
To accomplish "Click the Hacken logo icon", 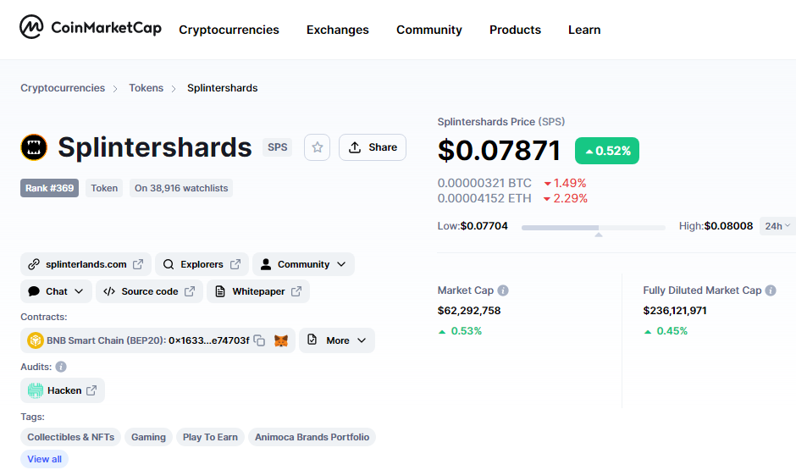I will point(36,390).
